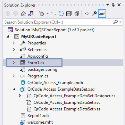Click the View Code angle brackets icon

pos(87,14)
